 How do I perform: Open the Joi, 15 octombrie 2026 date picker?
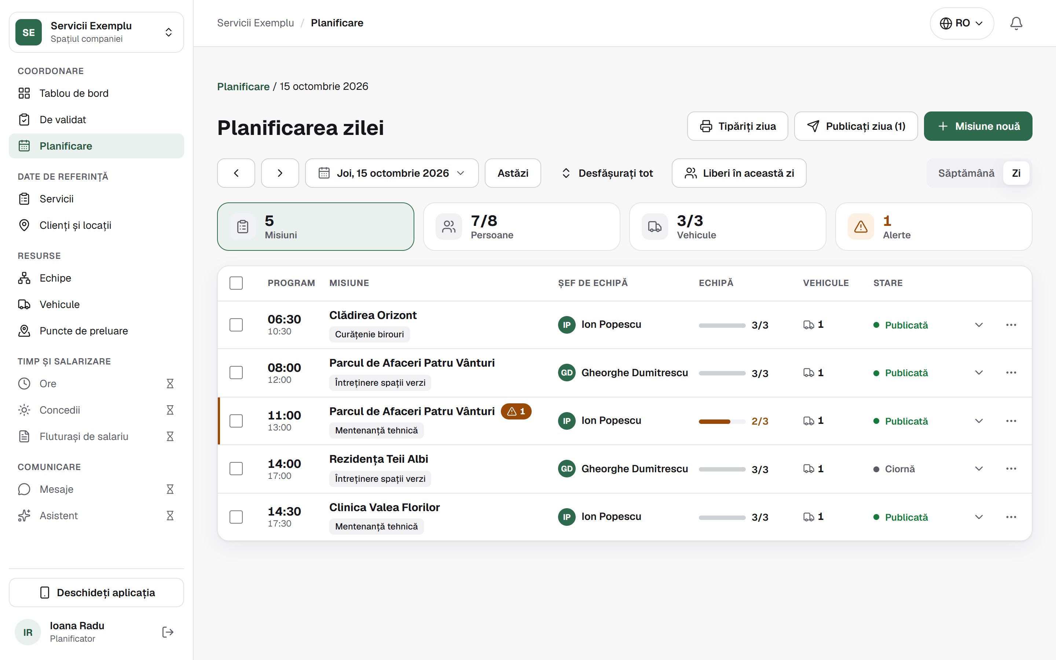pyautogui.click(x=392, y=173)
